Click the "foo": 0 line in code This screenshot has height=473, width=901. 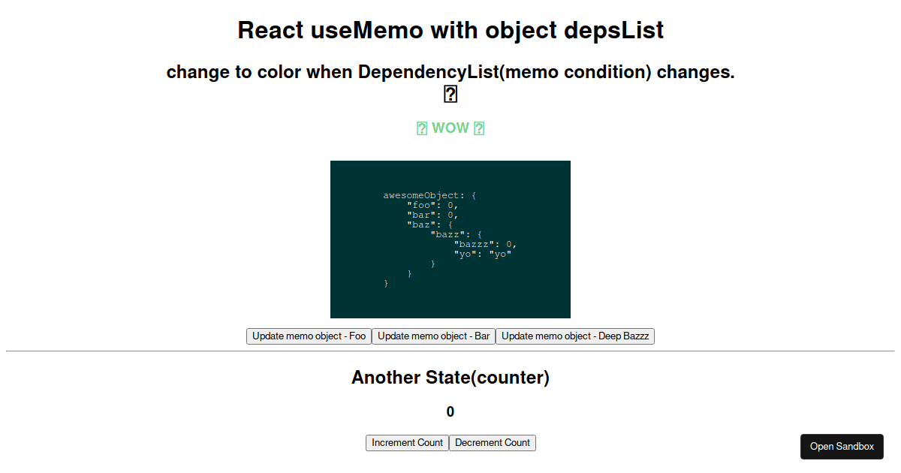[x=432, y=205]
